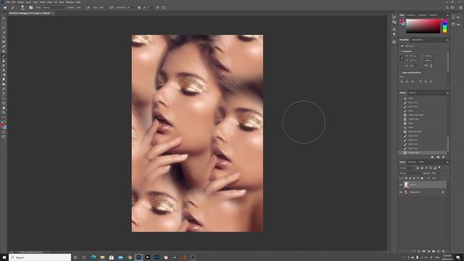Viewport: 464px width, 261px height.
Task: Open the File menu
Action: pos(8,2)
